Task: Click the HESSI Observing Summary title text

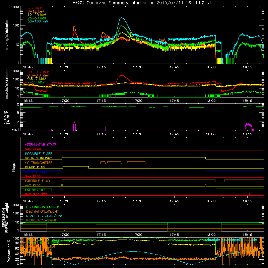Action: pos(142,3)
